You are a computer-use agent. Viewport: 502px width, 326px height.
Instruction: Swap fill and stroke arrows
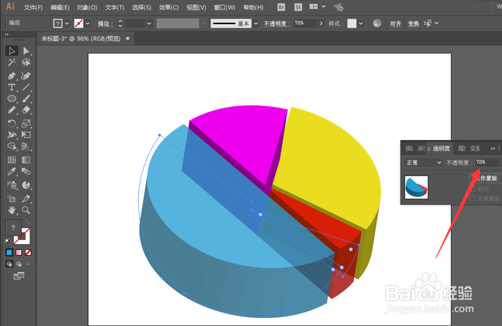click(28, 222)
